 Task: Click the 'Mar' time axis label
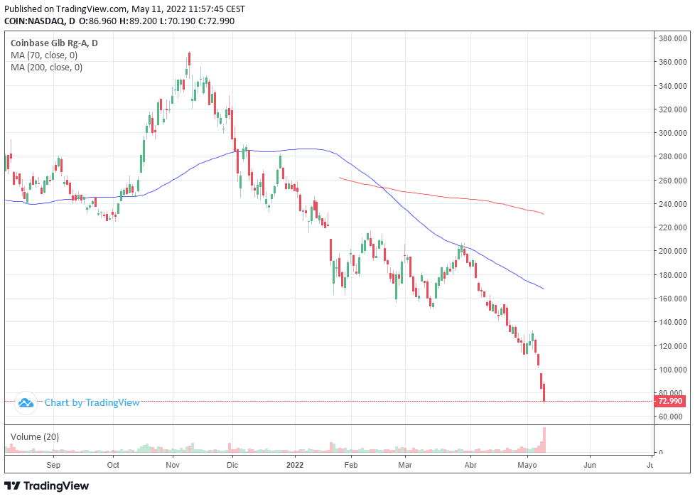click(404, 466)
